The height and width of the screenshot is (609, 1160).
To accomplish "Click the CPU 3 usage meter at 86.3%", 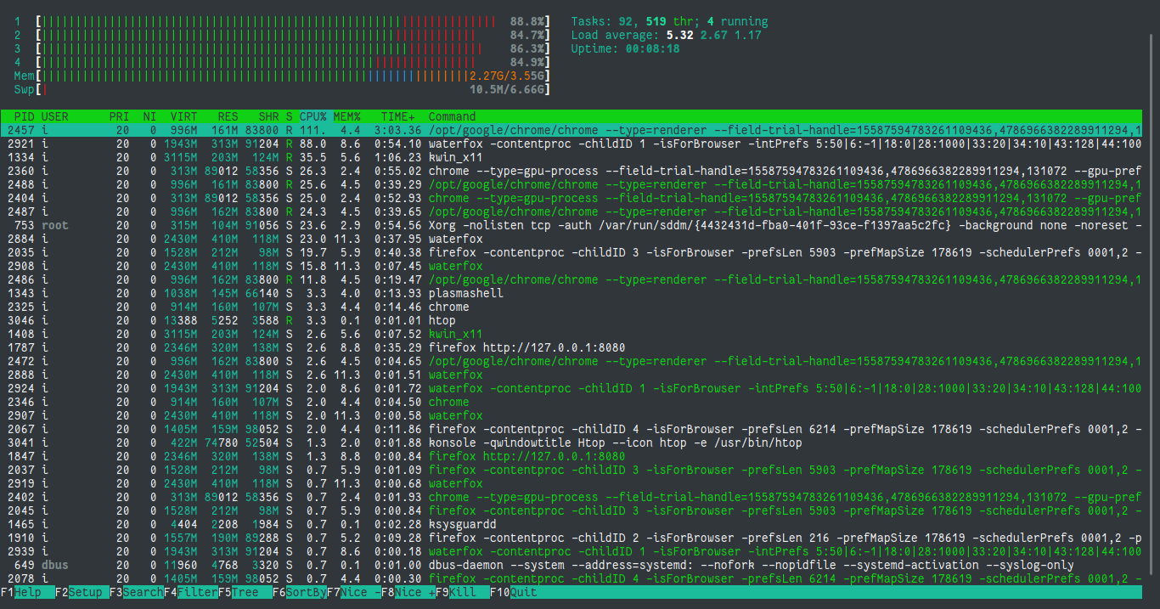I will pos(281,48).
